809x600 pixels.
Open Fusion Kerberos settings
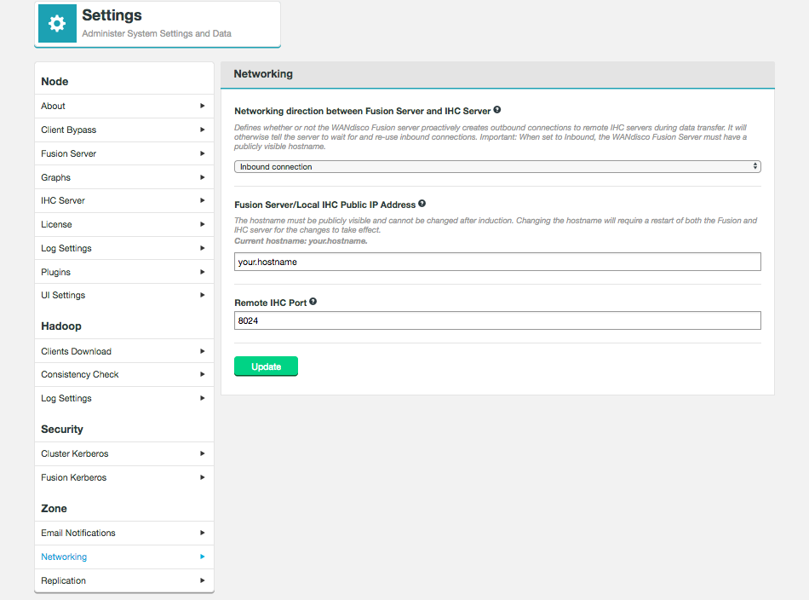[x=123, y=477]
